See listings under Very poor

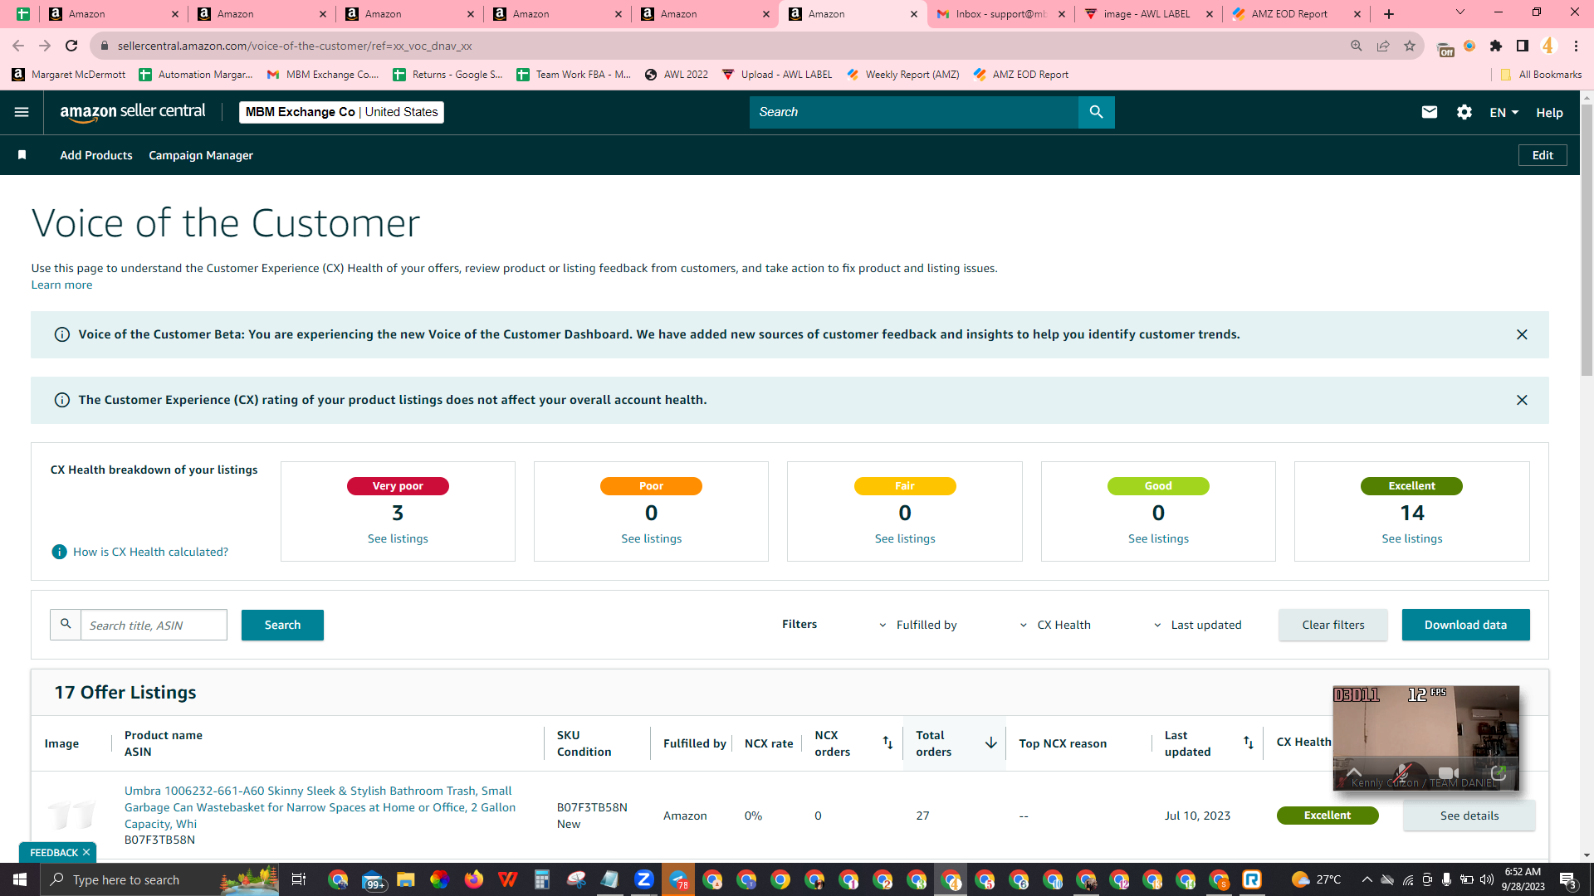coord(398,538)
